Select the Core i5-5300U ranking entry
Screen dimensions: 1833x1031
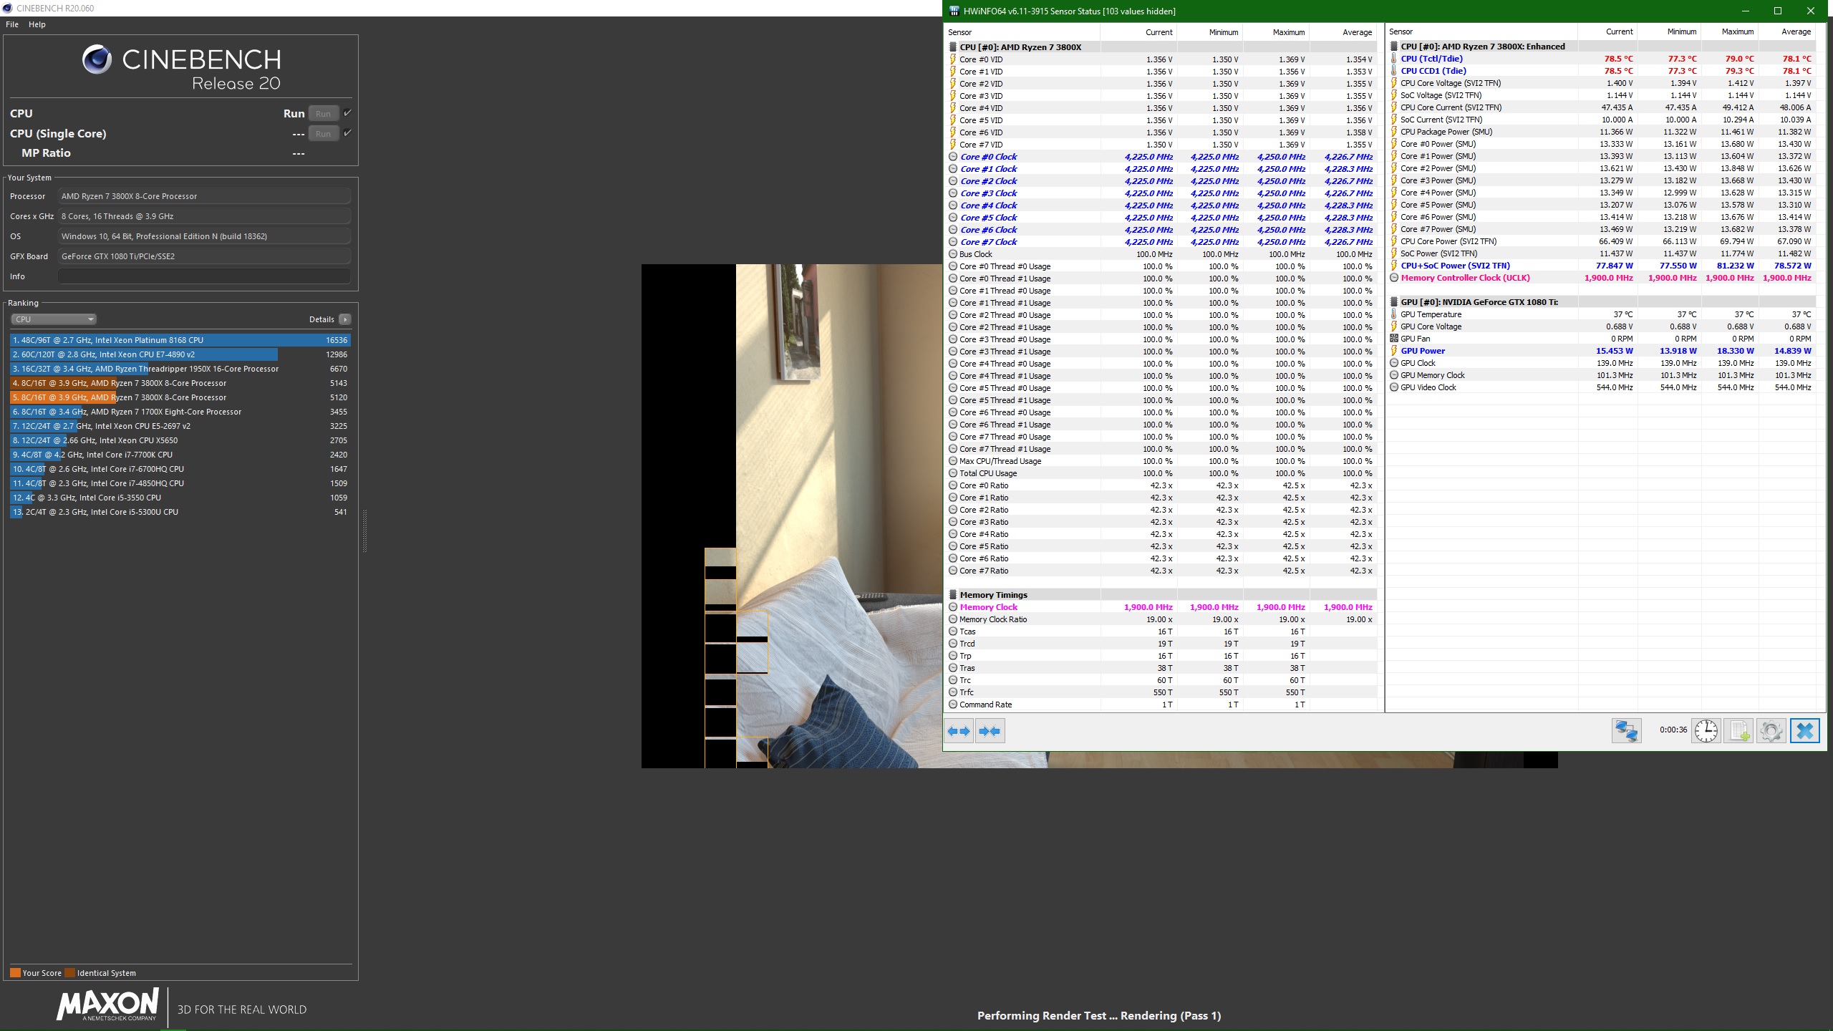[x=180, y=512]
